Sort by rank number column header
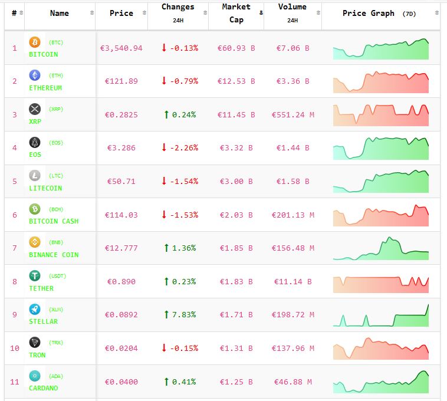 14,13
